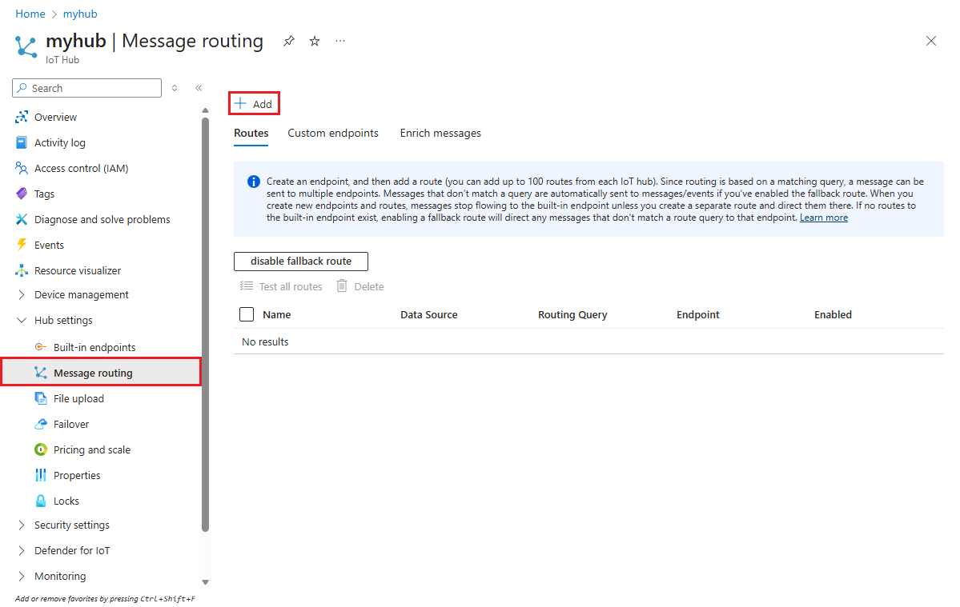Click the Learn more link

pyautogui.click(x=823, y=217)
